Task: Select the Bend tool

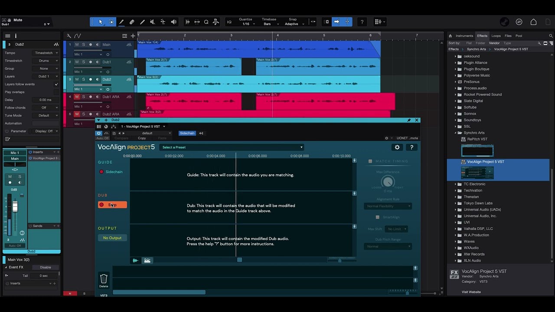Action: [163, 22]
